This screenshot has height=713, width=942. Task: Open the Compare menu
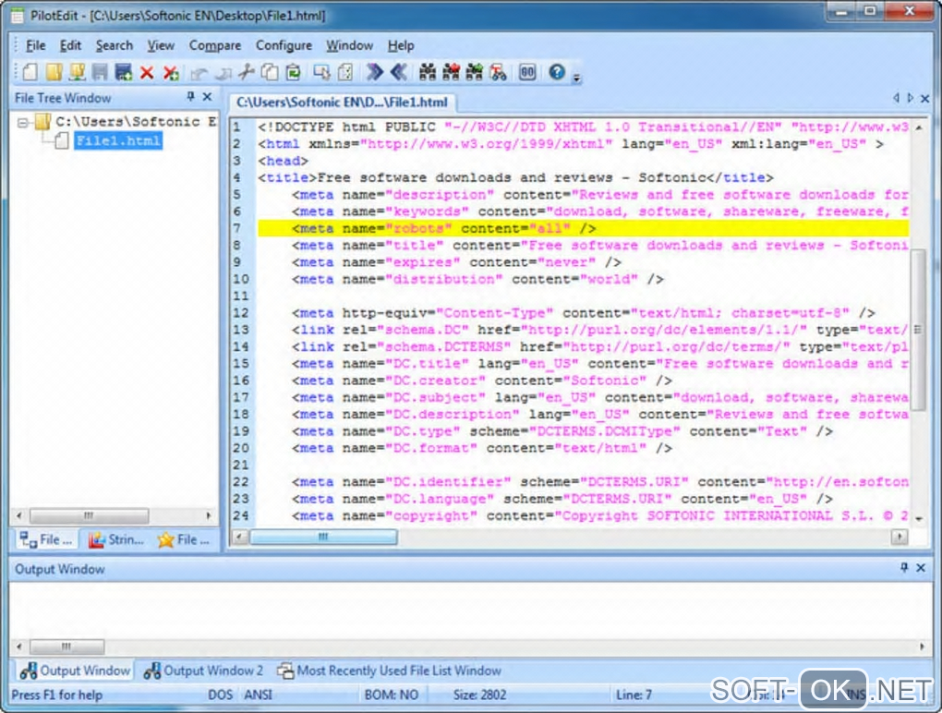[x=215, y=45]
